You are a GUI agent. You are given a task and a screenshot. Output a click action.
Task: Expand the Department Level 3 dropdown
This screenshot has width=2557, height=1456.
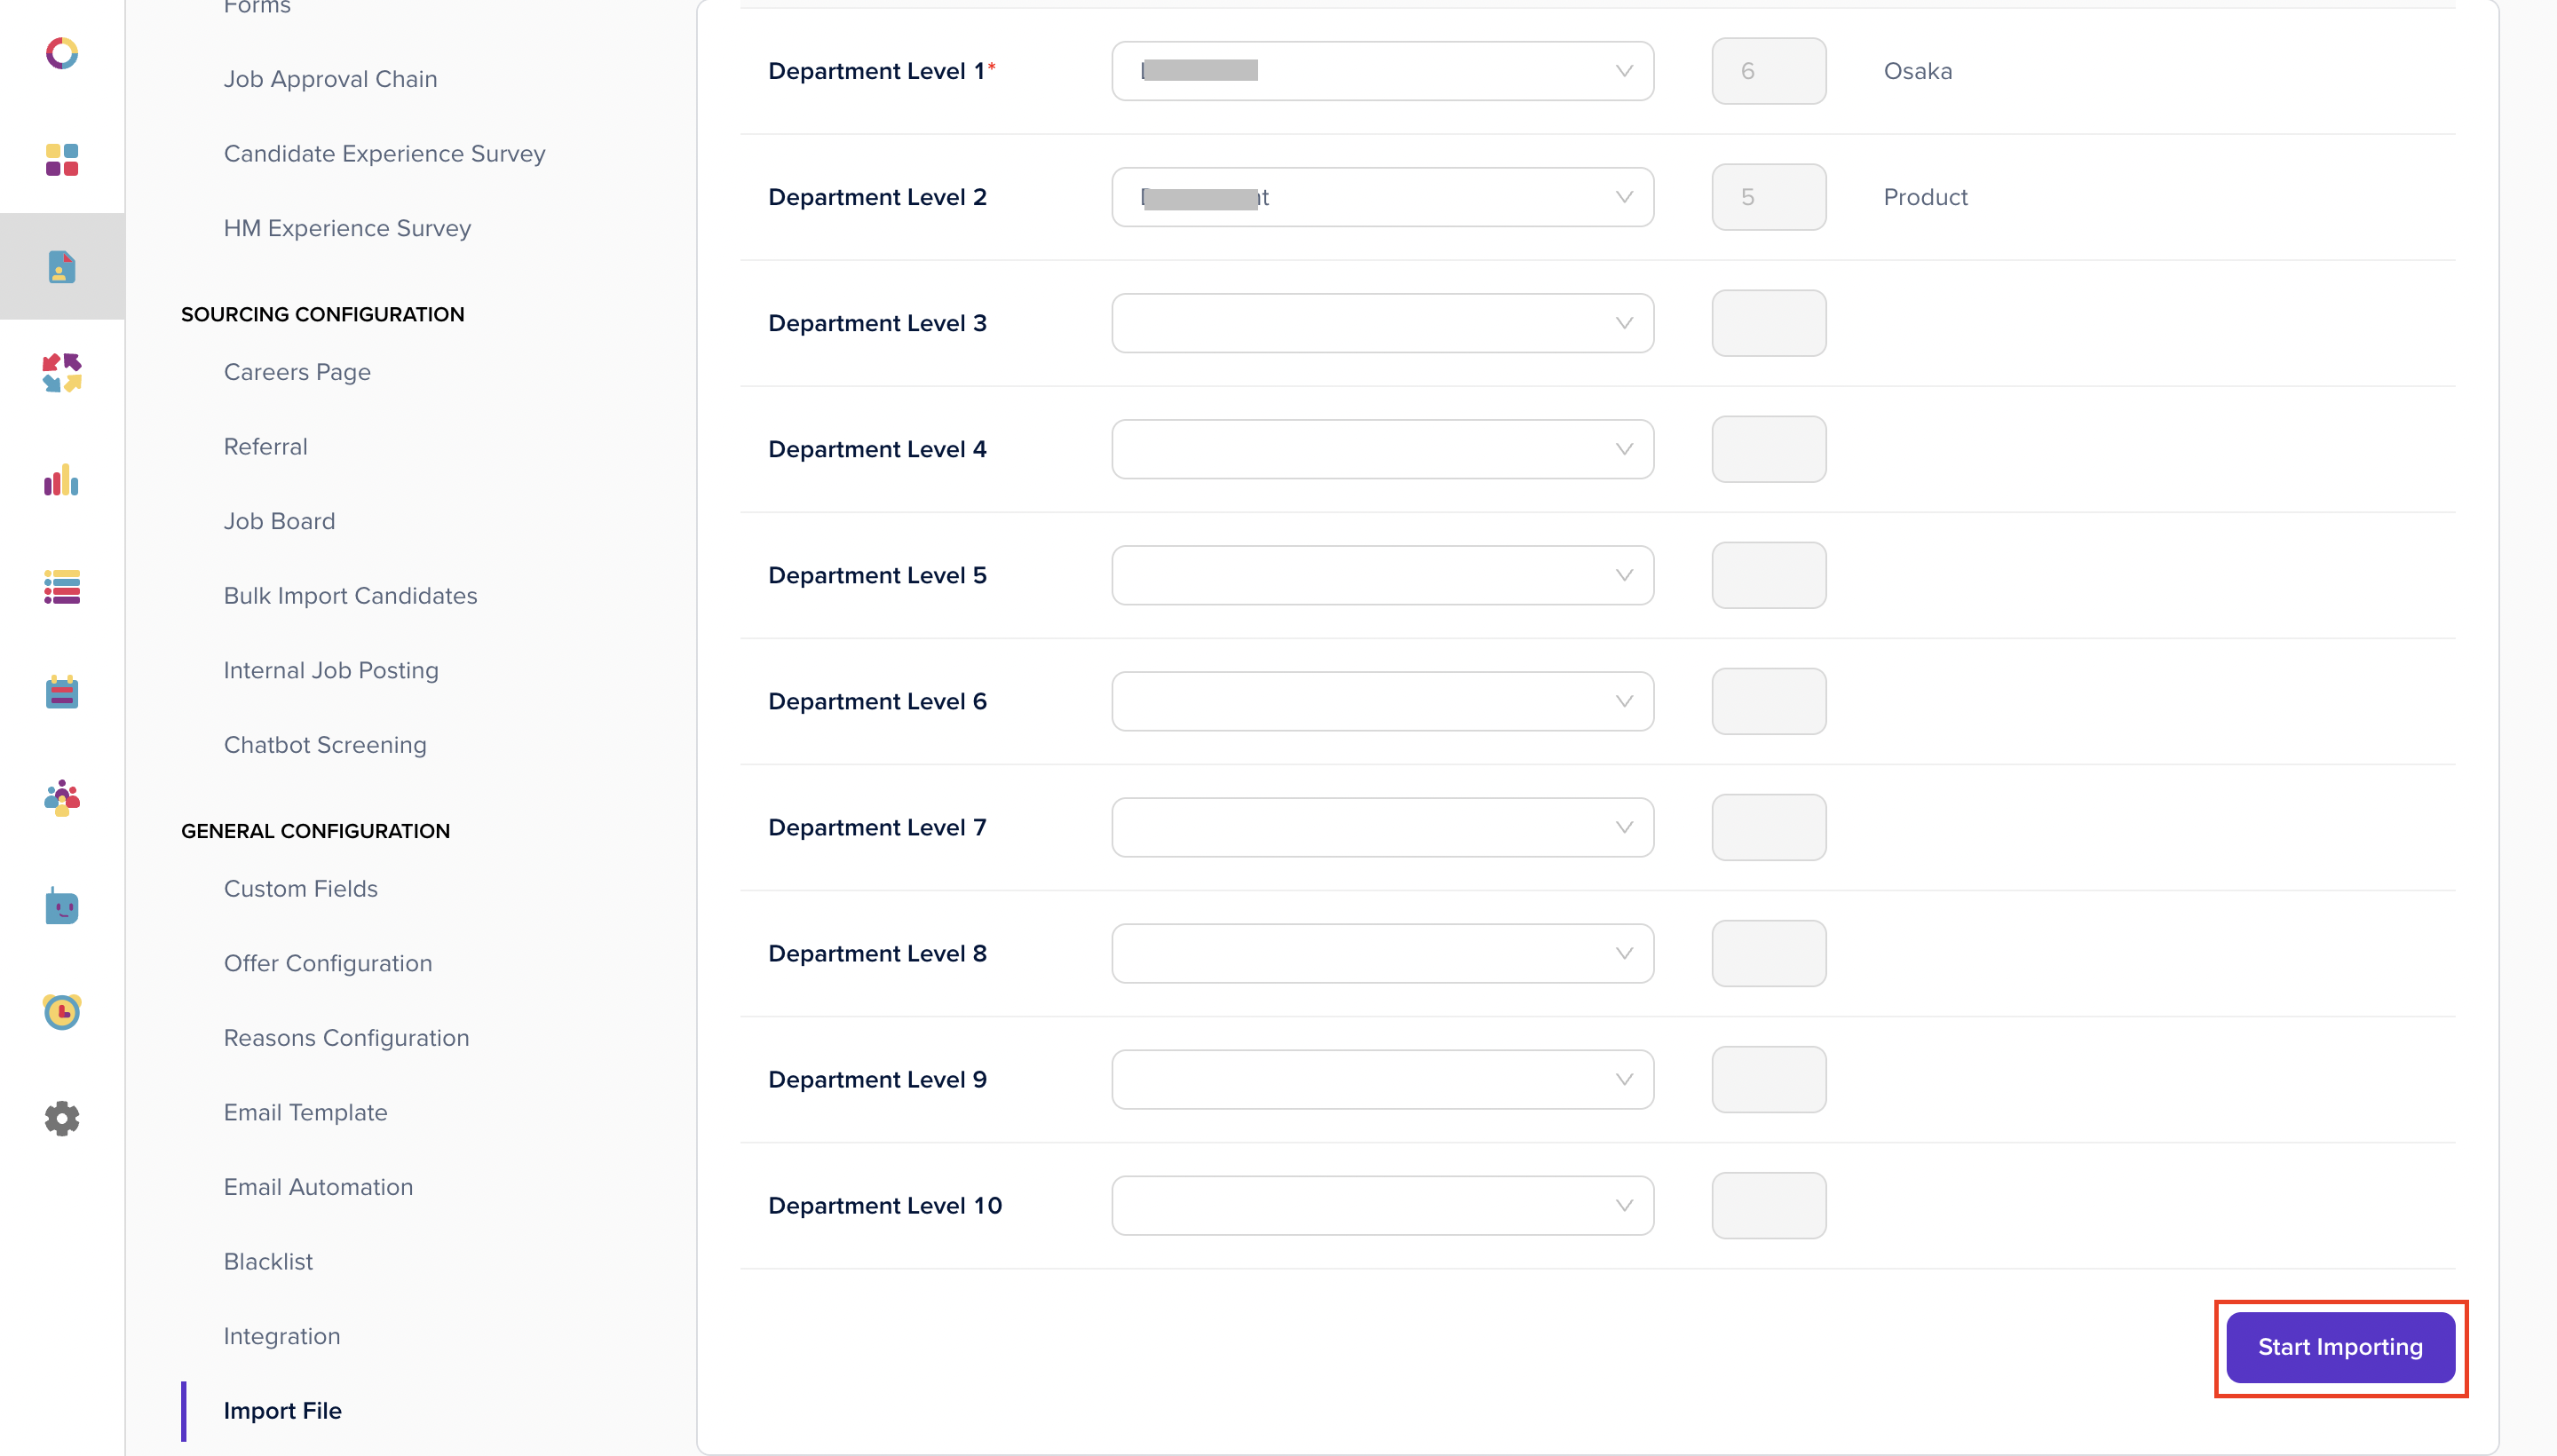[x=1382, y=323]
